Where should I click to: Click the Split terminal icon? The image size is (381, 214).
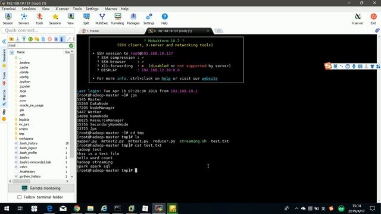[86, 19]
